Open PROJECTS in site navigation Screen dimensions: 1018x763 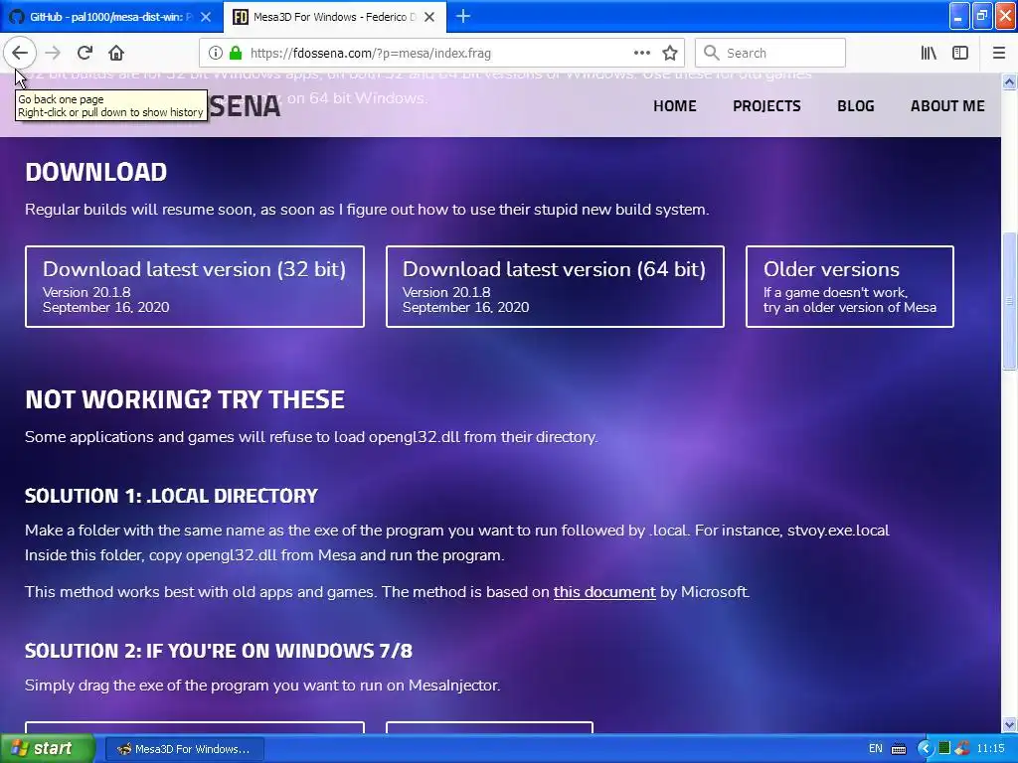tap(766, 105)
